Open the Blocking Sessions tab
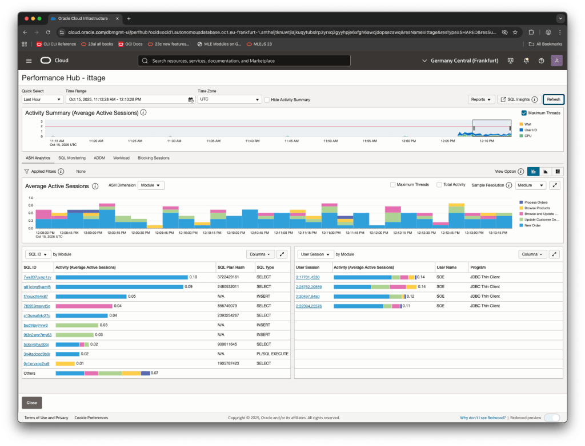This screenshot has width=585, height=446. 153,158
